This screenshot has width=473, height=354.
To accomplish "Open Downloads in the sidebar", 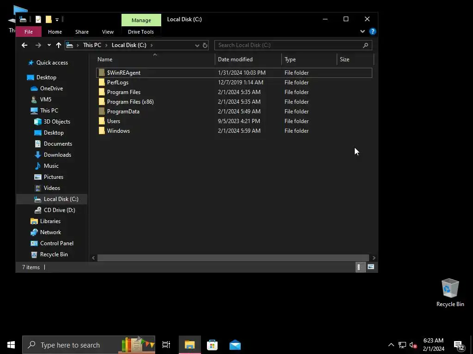I will point(57,155).
